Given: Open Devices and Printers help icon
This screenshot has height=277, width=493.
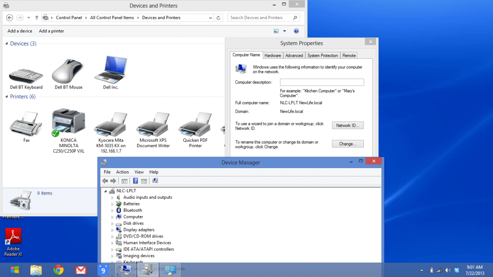Looking at the screenshot, I should (296, 31).
